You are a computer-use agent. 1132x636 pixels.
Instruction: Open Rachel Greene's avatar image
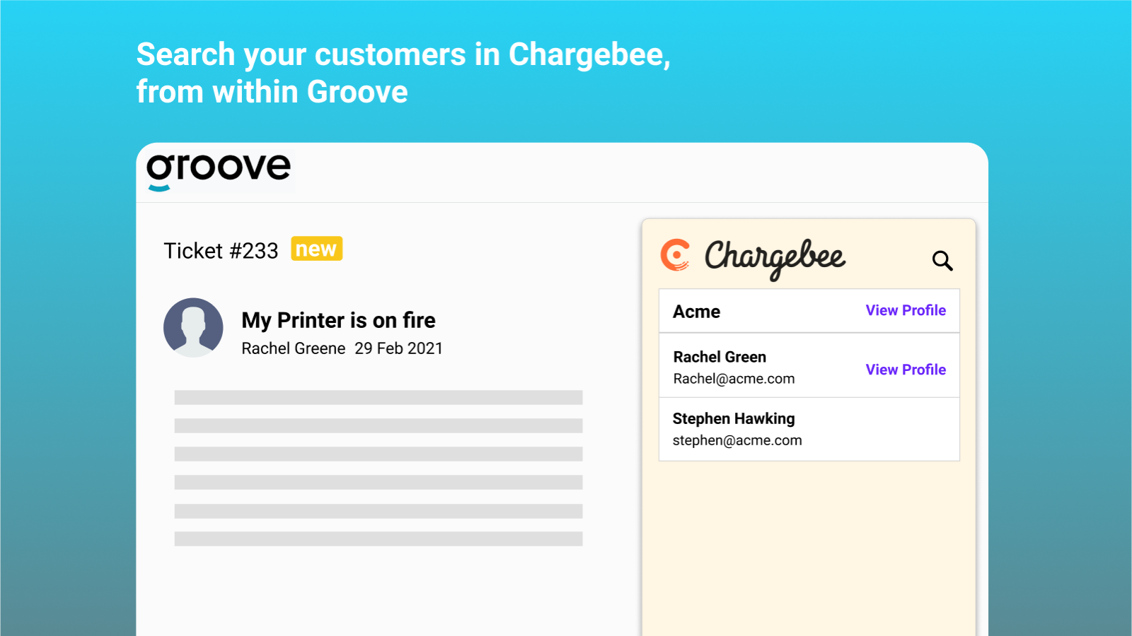pos(193,327)
